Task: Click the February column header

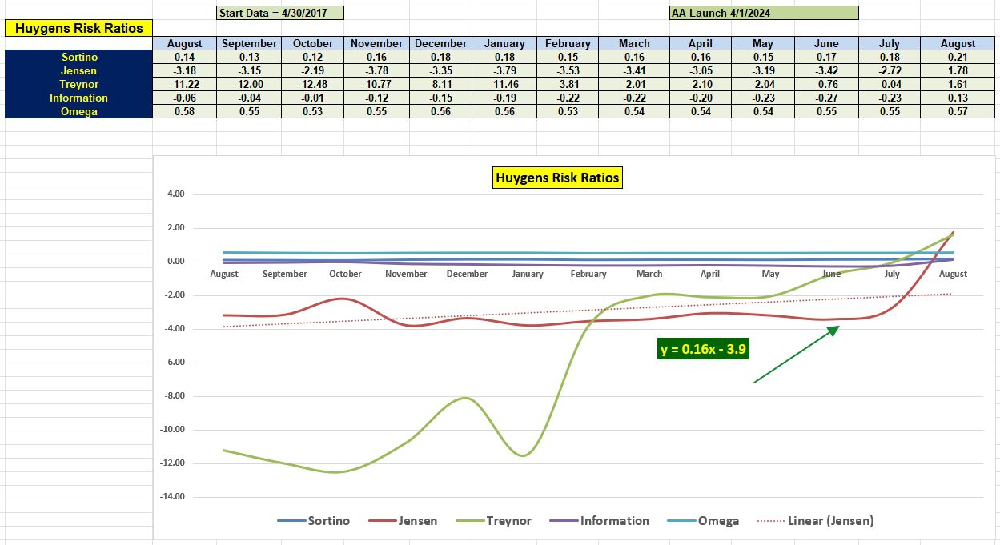Action: tap(567, 43)
